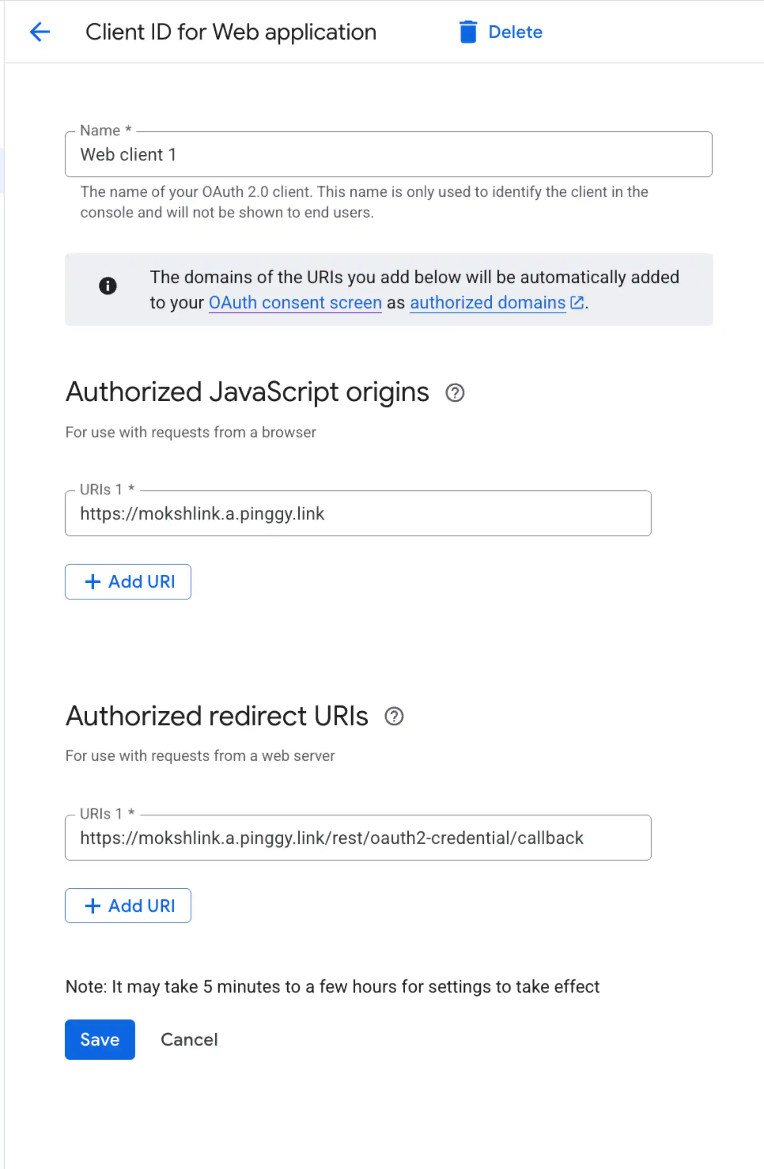Save the web client configuration
Viewport: 764px width, 1169px height.
tap(99, 1039)
